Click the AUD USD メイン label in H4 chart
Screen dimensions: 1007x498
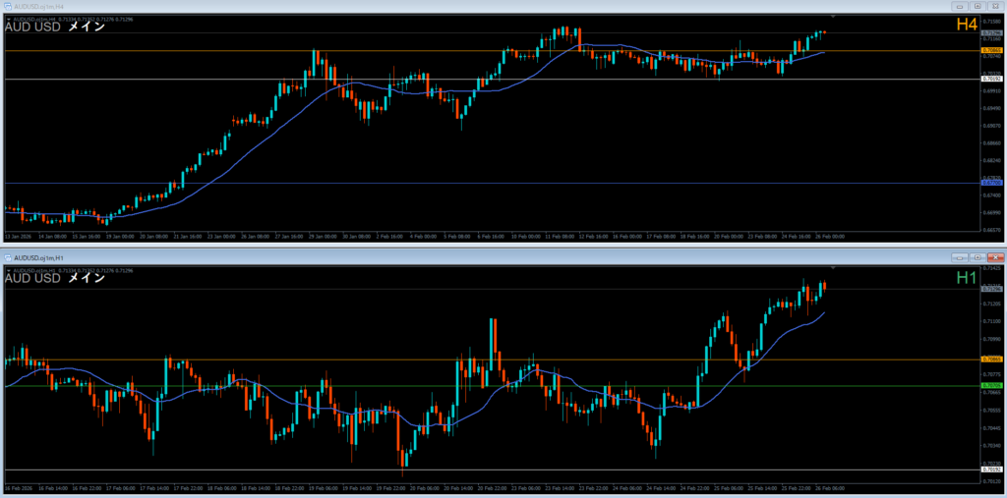coord(55,28)
